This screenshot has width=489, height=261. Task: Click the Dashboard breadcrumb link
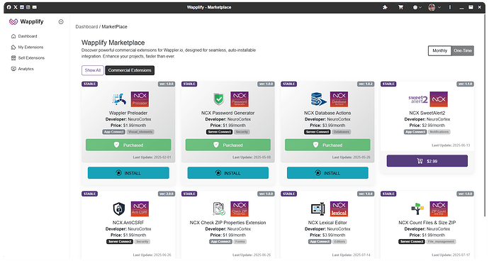point(86,27)
